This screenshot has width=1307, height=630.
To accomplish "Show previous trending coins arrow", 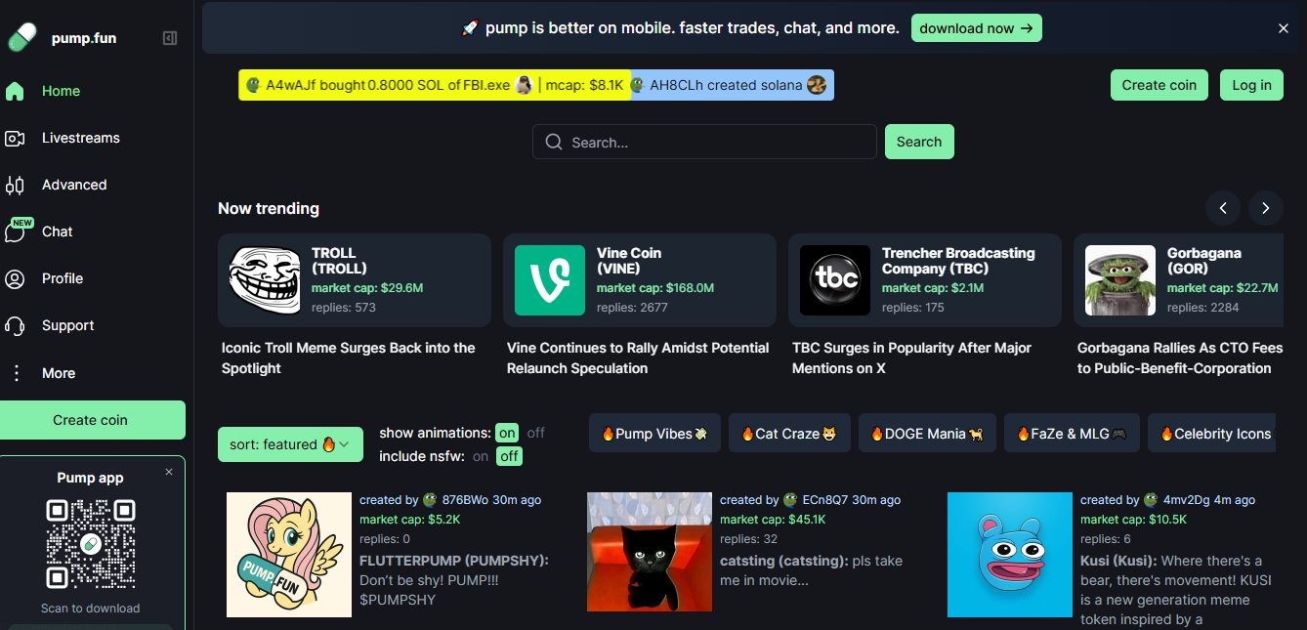I will pyautogui.click(x=1223, y=207).
